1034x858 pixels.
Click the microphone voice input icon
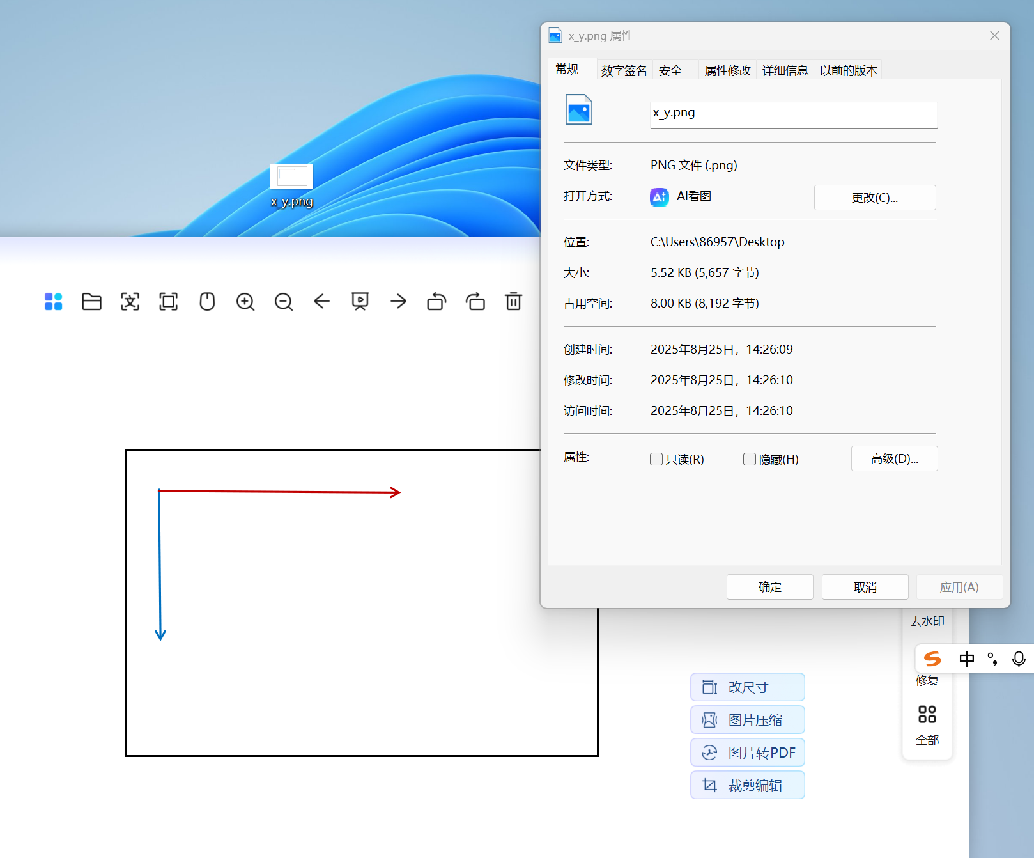pyautogui.click(x=1019, y=659)
